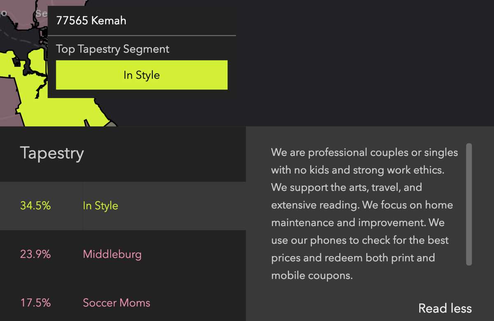Click the small dark inlet inside the yellow region

tap(16, 62)
